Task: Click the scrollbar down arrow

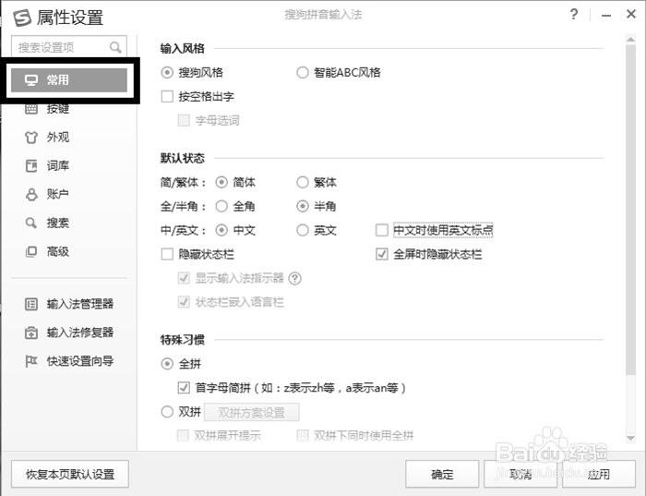Action: point(630,438)
